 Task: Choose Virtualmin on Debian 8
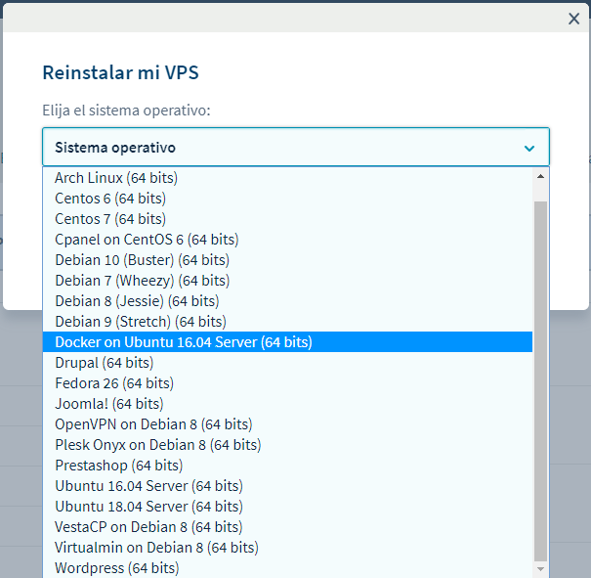287,548
